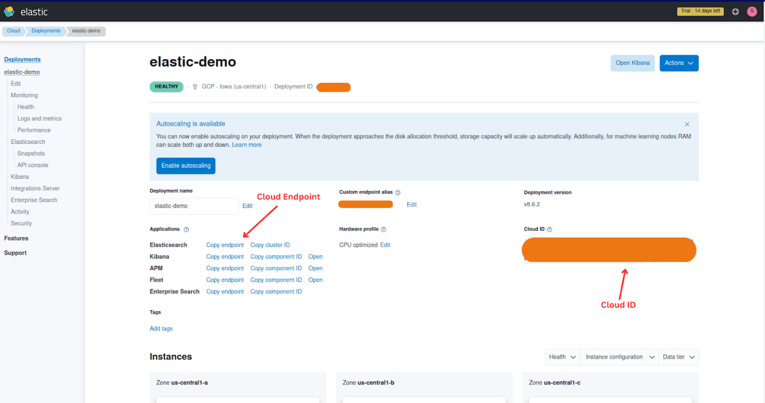Open the Instance configuration dropdown
Viewport: 765px width, 403px height.
tap(619, 357)
